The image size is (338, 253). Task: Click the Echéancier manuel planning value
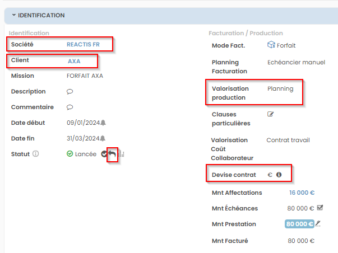tap(296, 63)
